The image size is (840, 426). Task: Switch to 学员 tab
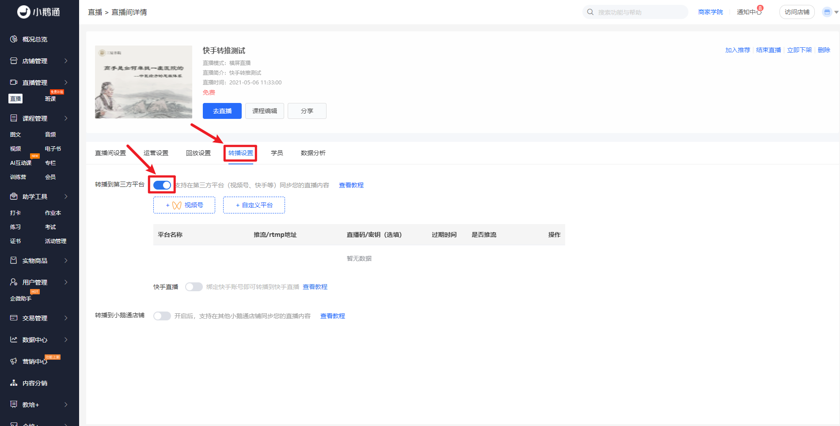pos(277,153)
